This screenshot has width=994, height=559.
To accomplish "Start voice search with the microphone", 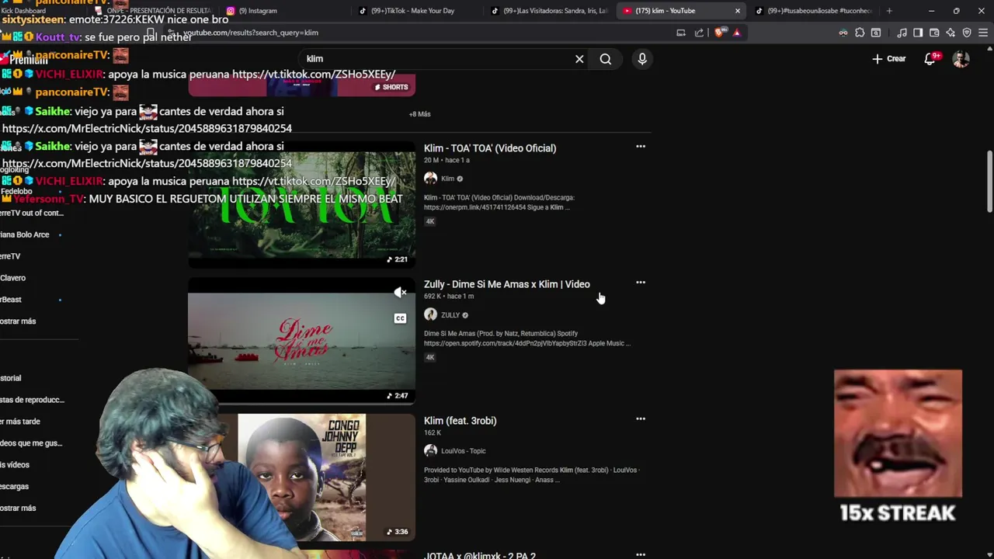I will click(642, 59).
